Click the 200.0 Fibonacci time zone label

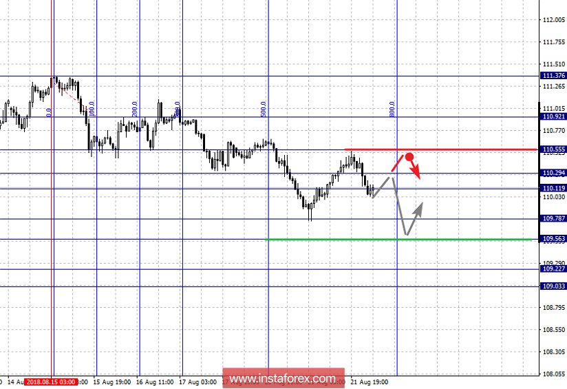tap(134, 109)
